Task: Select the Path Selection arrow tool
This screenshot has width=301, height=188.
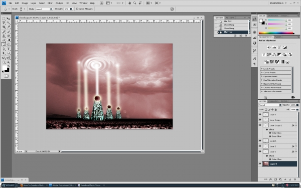Action: tap(4, 53)
